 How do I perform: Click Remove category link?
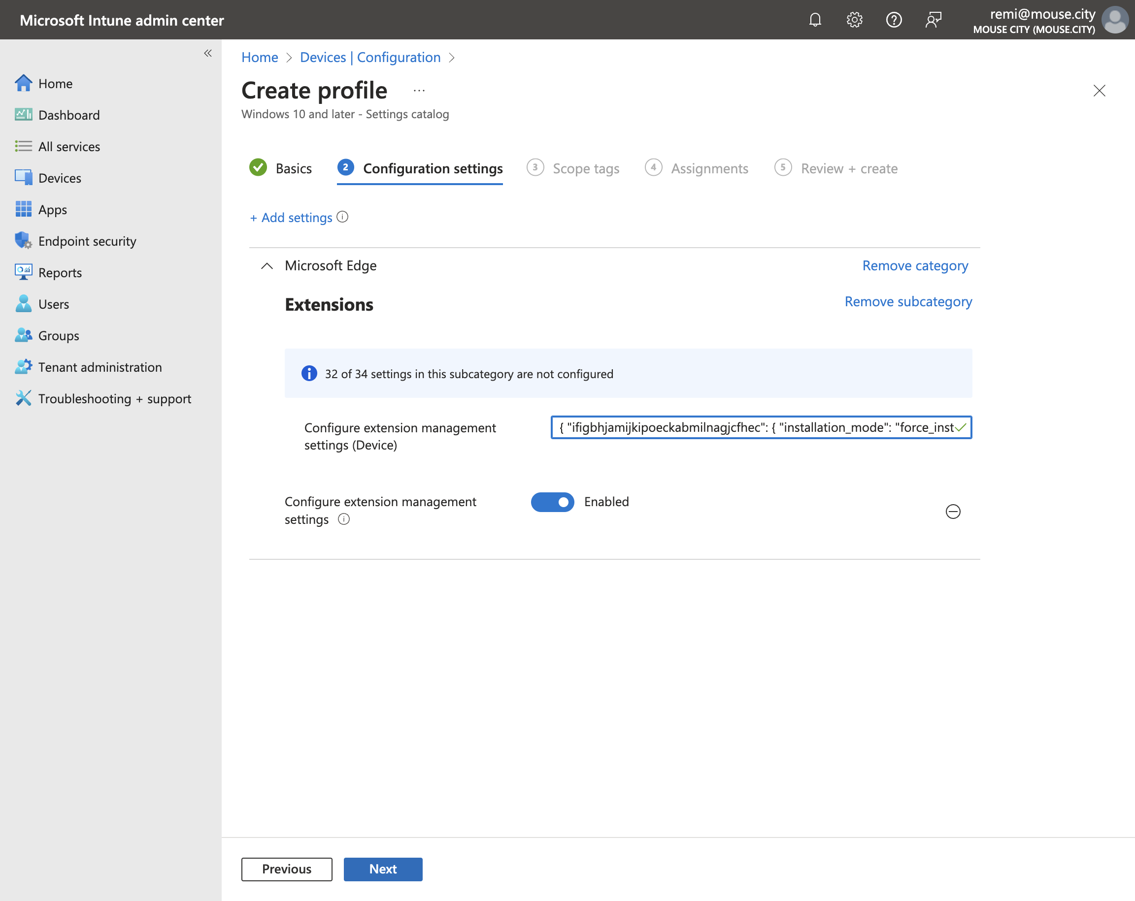pos(915,266)
